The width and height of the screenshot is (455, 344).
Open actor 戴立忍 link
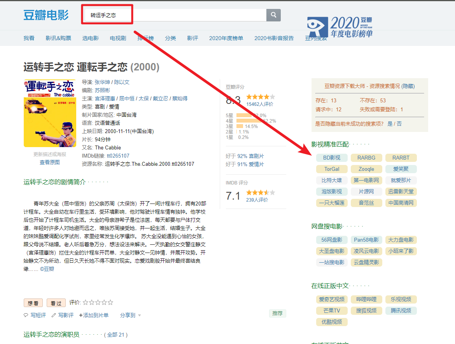(x=161, y=98)
